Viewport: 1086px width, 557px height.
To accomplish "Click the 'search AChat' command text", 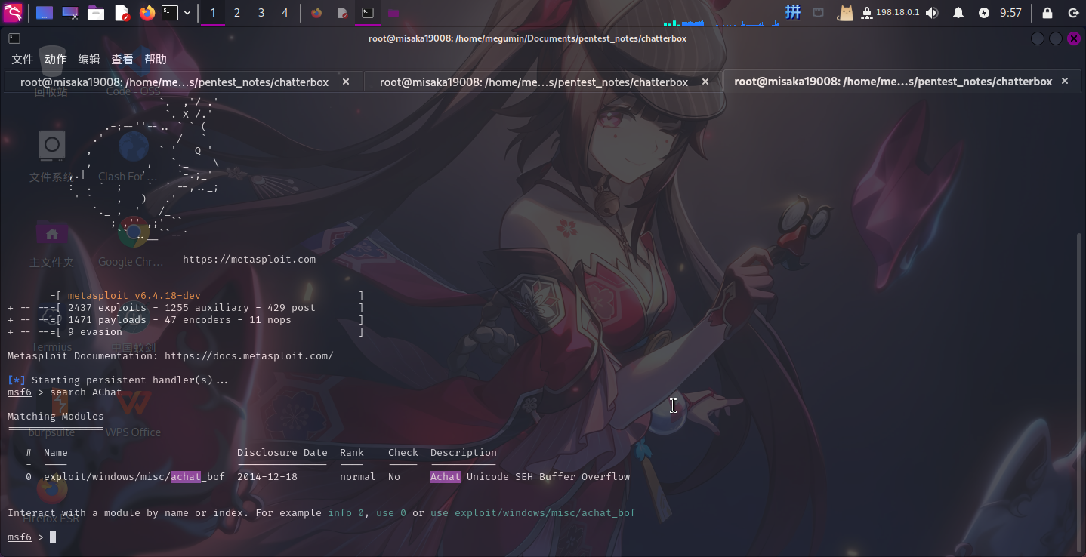I will click(x=86, y=392).
